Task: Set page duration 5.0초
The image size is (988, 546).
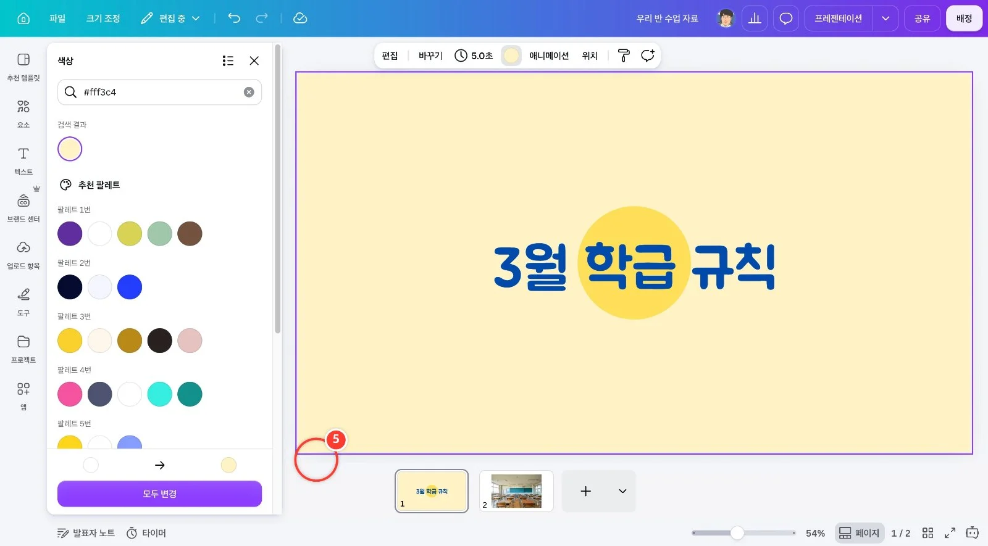Action: point(474,56)
